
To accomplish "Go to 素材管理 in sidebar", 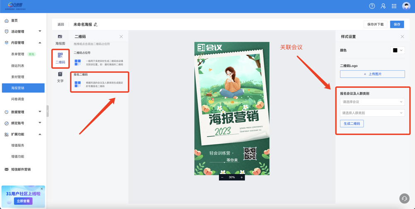I will click(x=18, y=77).
